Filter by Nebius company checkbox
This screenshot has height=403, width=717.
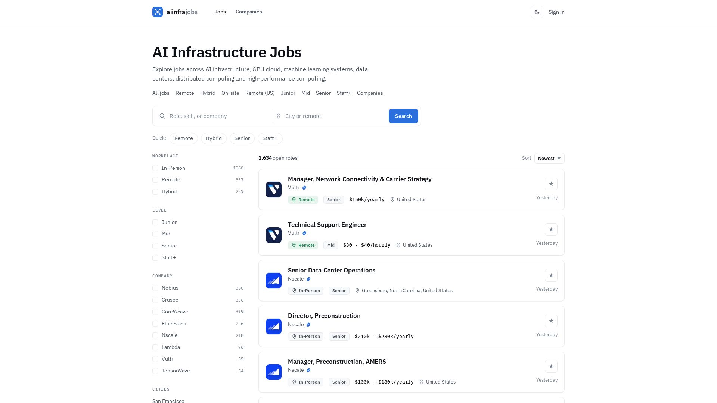155,288
